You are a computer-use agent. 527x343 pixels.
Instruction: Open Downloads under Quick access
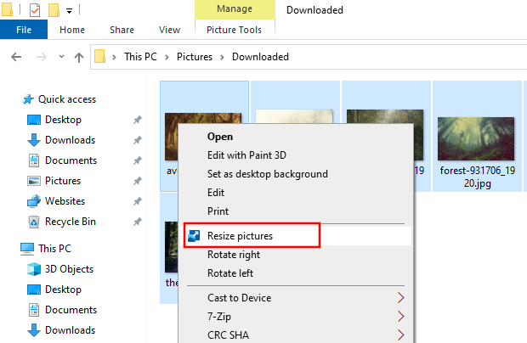70,140
